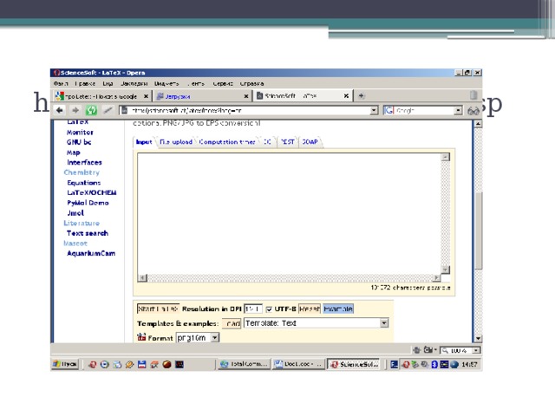The width and height of the screenshot is (555, 416).
Task: Click the wand icon next to reload
Action: click(x=108, y=110)
